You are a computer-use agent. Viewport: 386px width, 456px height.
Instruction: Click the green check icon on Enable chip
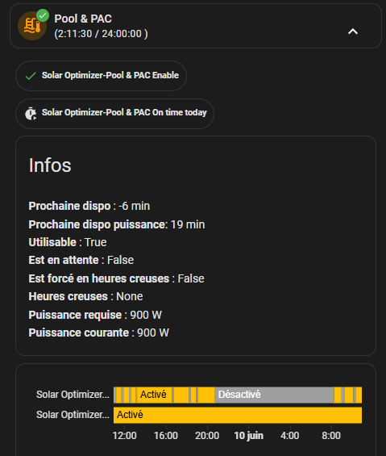click(x=31, y=76)
